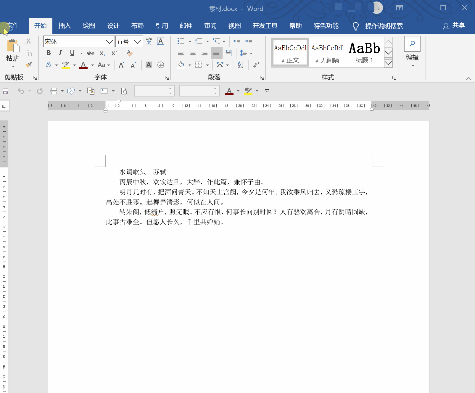Apply the 标题 1 style

(x=364, y=52)
